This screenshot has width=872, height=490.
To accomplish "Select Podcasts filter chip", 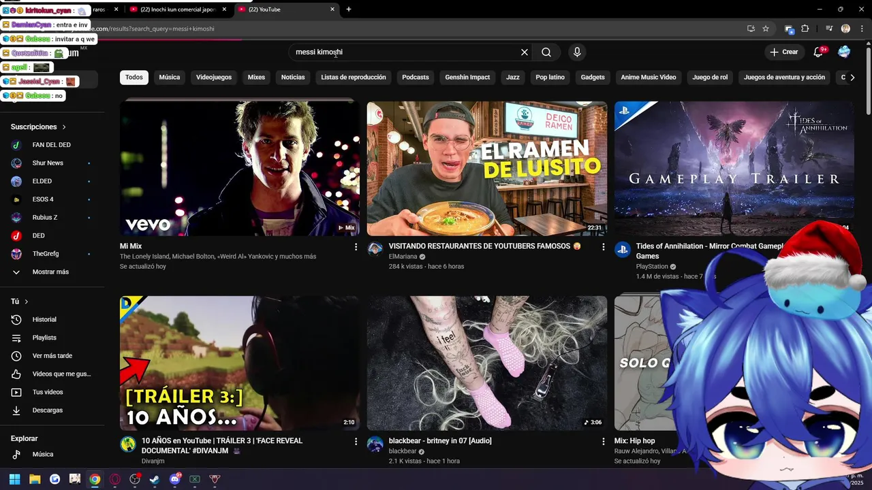I will 416,78.
